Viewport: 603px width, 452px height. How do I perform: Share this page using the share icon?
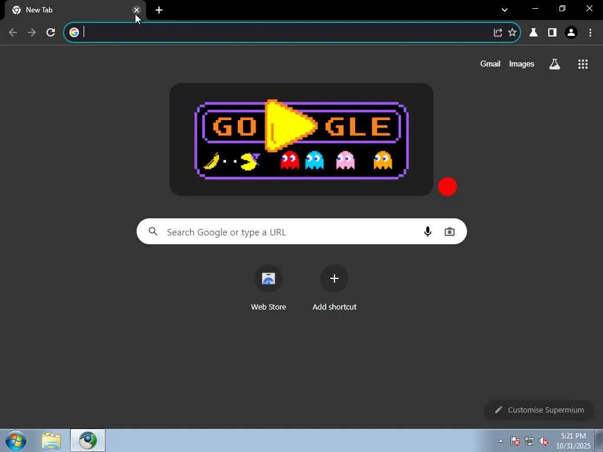pos(498,32)
